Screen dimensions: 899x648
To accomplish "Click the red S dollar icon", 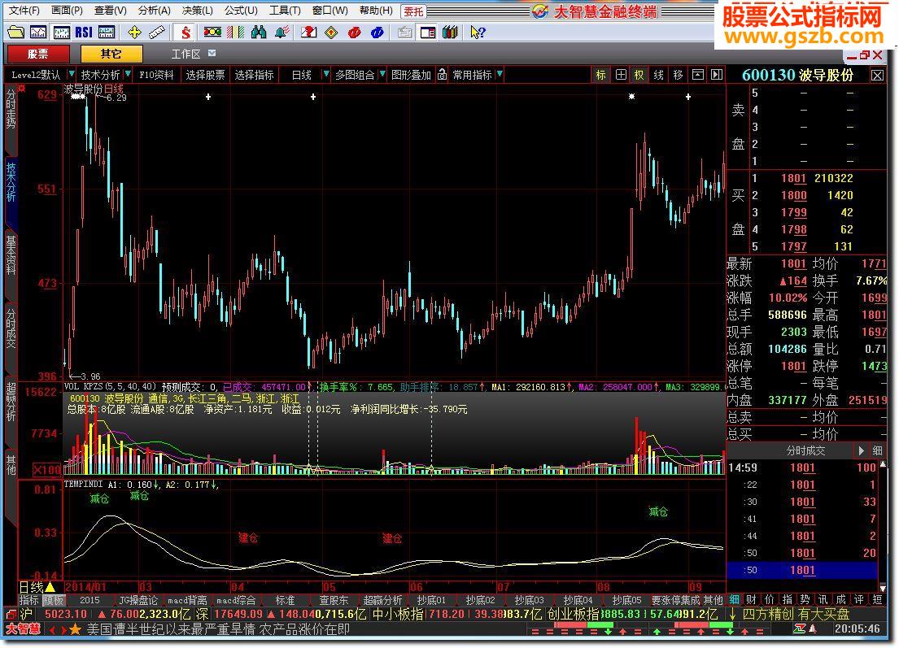I will tap(185, 33).
